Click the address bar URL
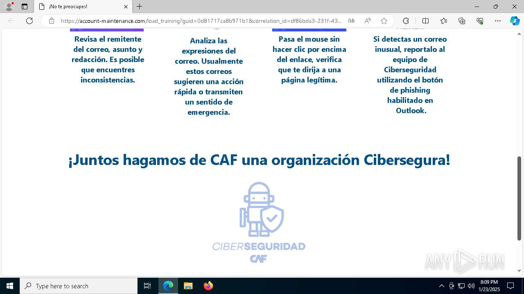 [x=201, y=21]
